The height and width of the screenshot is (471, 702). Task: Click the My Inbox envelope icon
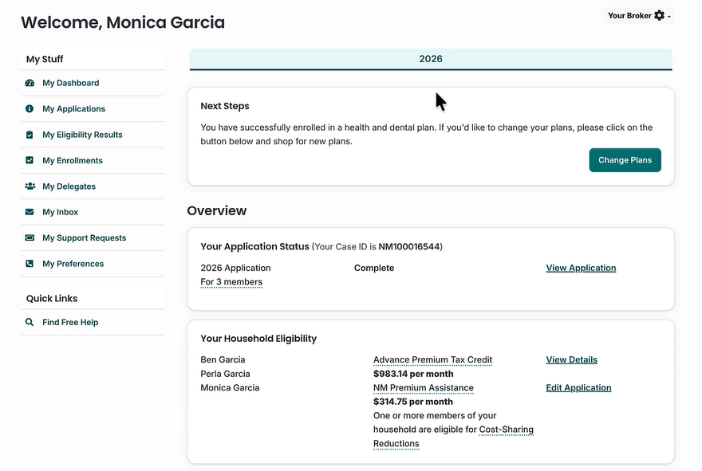click(x=30, y=213)
